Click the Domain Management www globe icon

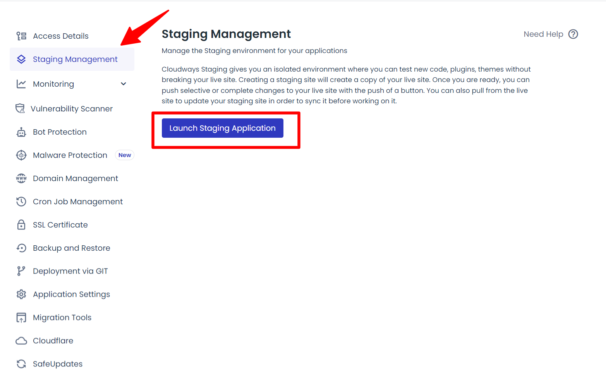click(x=21, y=178)
